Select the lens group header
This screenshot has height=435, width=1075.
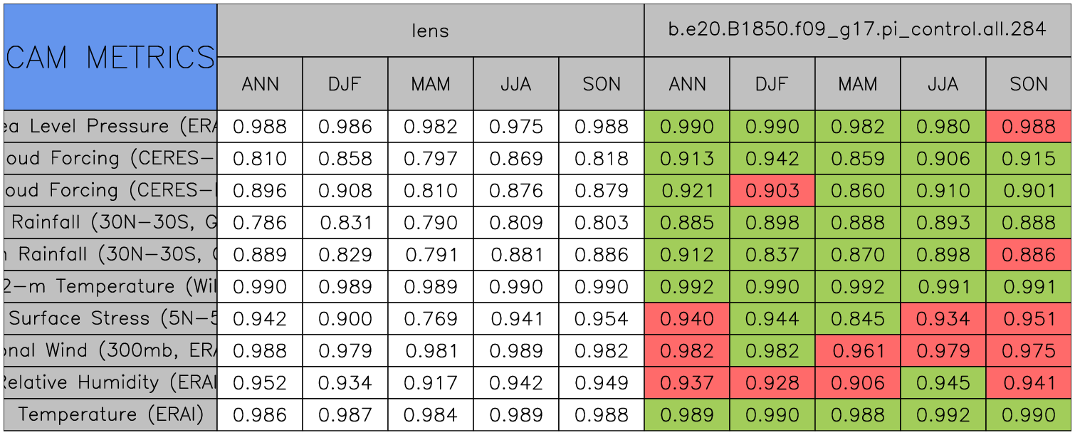(430, 30)
